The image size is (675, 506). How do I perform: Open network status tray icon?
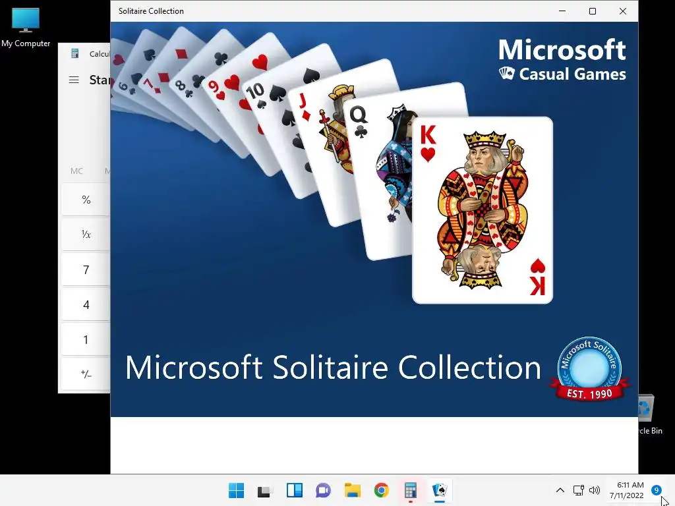pyautogui.click(x=578, y=490)
